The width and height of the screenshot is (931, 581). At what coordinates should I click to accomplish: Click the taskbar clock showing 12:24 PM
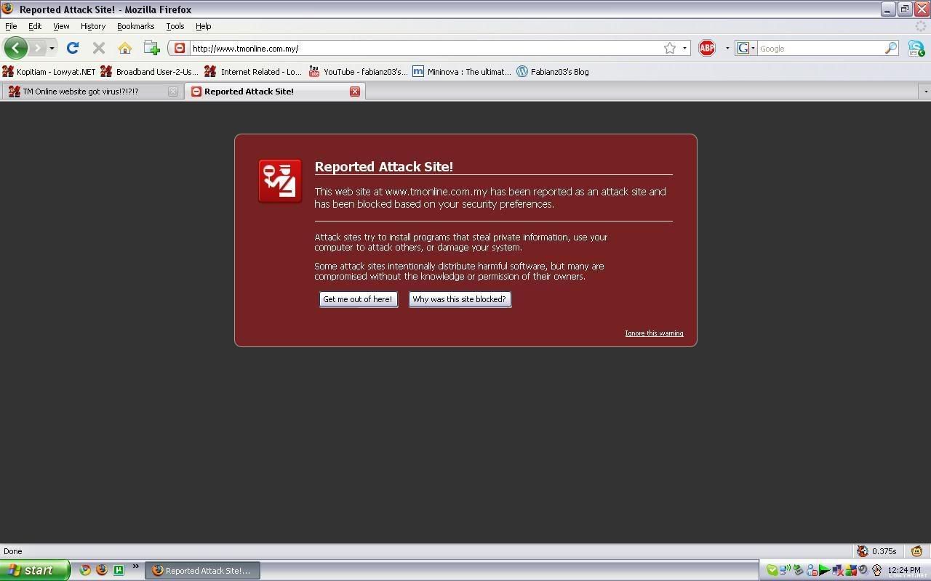coord(904,571)
